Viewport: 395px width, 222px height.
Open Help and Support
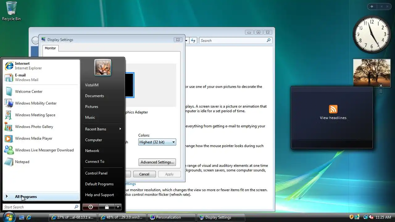[99, 195]
